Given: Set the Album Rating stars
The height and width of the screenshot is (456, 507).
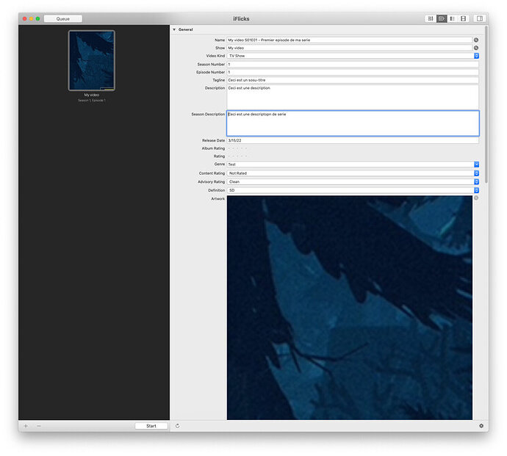Looking at the screenshot, I should click(x=237, y=148).
